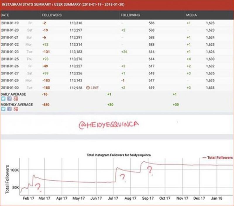
Task: Select the 2018-01-27 date cell
Action: tap(10, 73)
